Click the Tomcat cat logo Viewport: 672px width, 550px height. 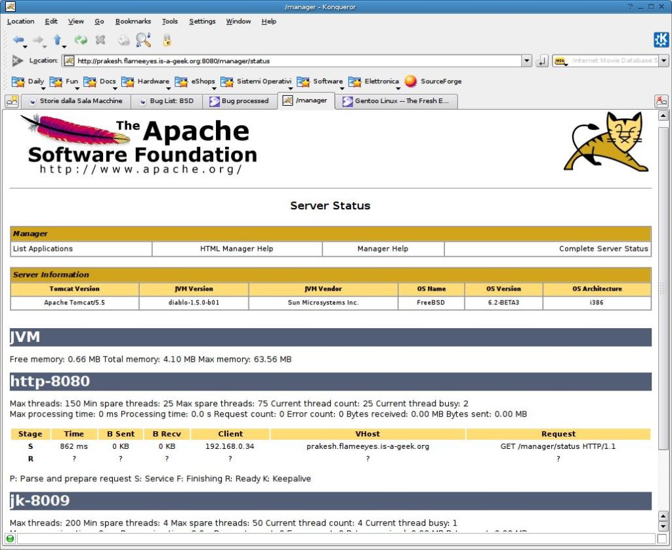coord(606,142)
